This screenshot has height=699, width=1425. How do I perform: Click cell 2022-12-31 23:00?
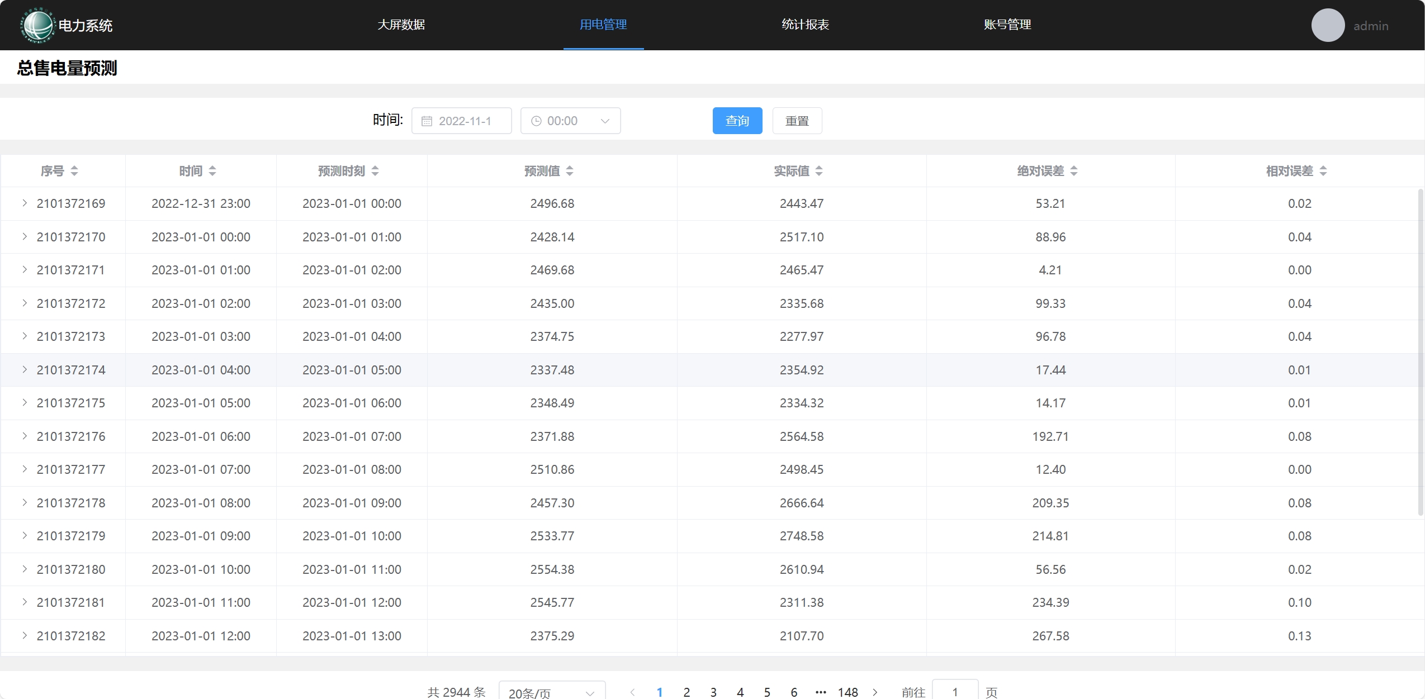click(x=201, y=203)
